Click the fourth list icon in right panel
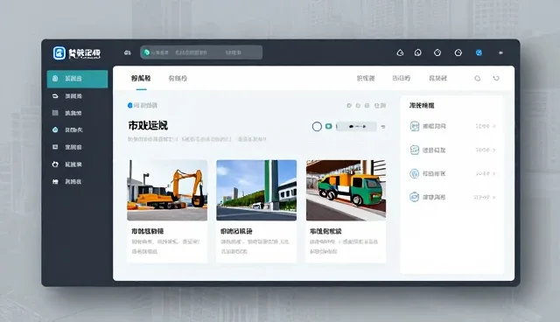This screenshot has height=322, width=560. pos(414,197)
